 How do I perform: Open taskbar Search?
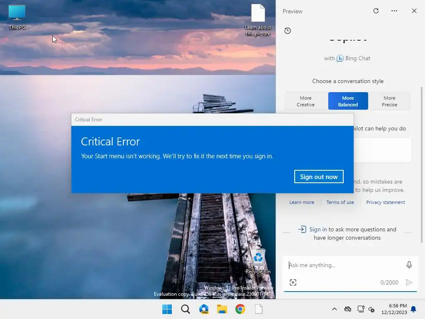tap(186, 309)
